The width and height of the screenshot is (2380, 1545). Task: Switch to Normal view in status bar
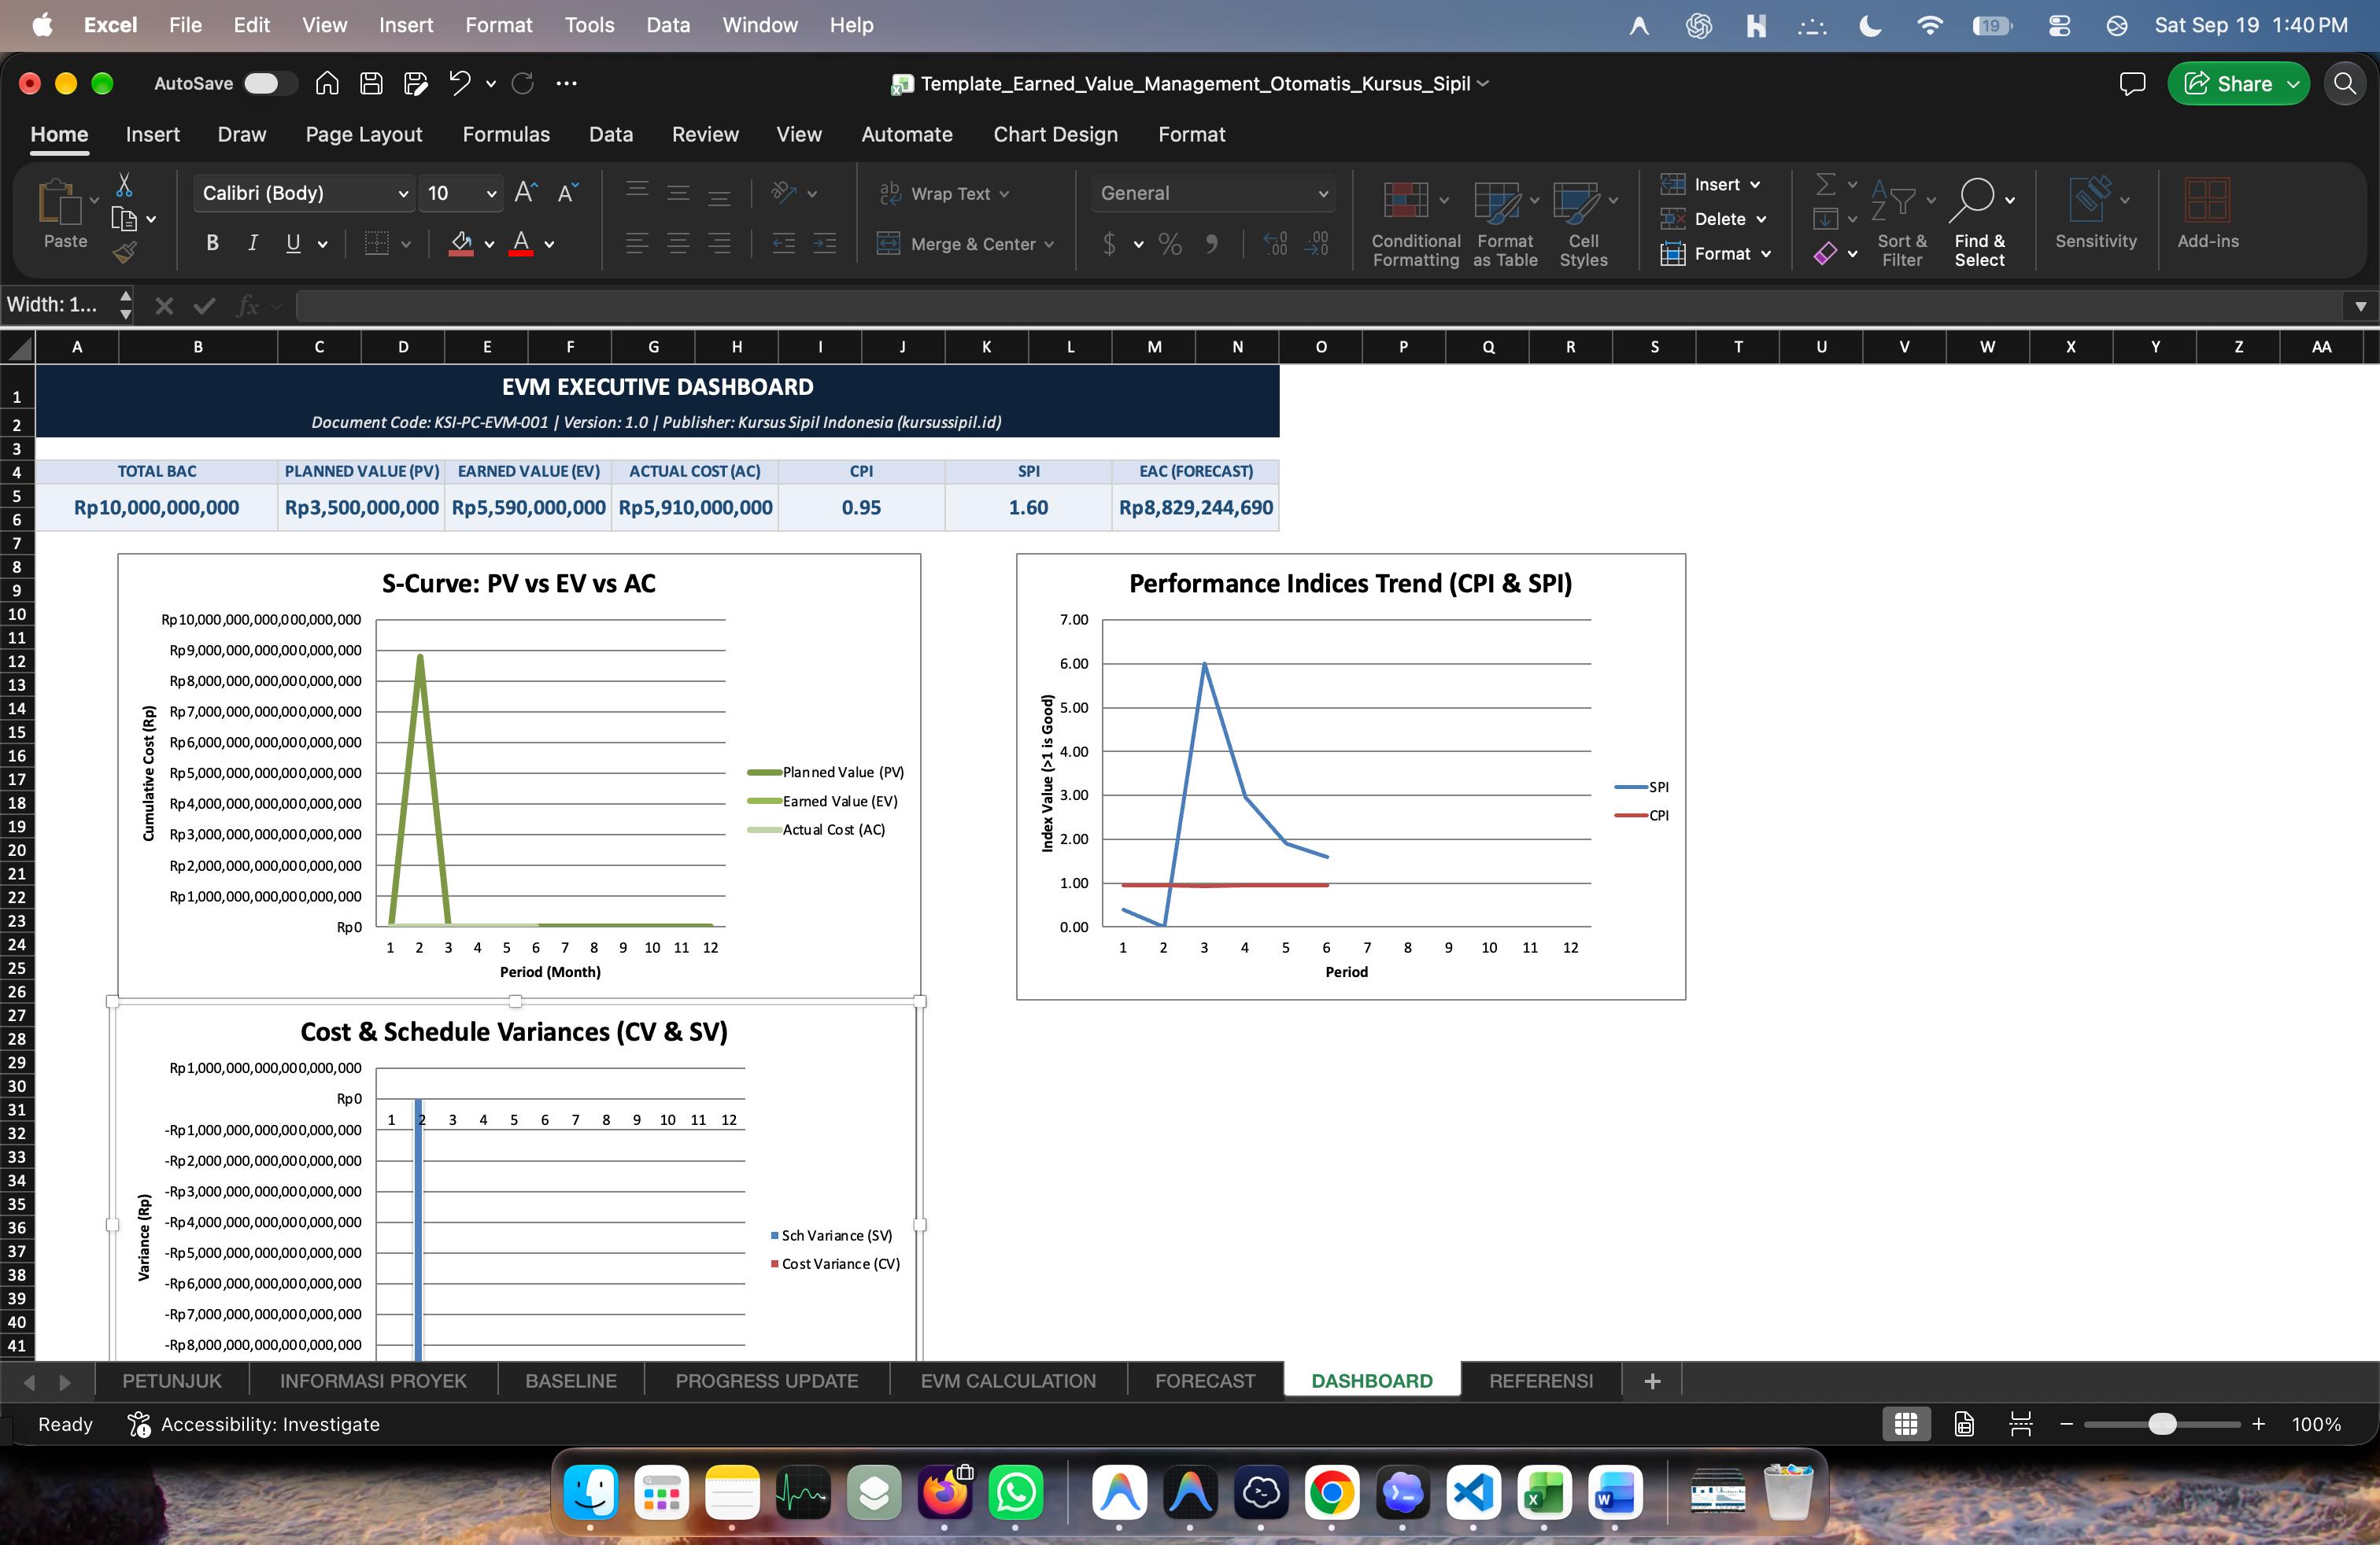coord(1906,1424)
